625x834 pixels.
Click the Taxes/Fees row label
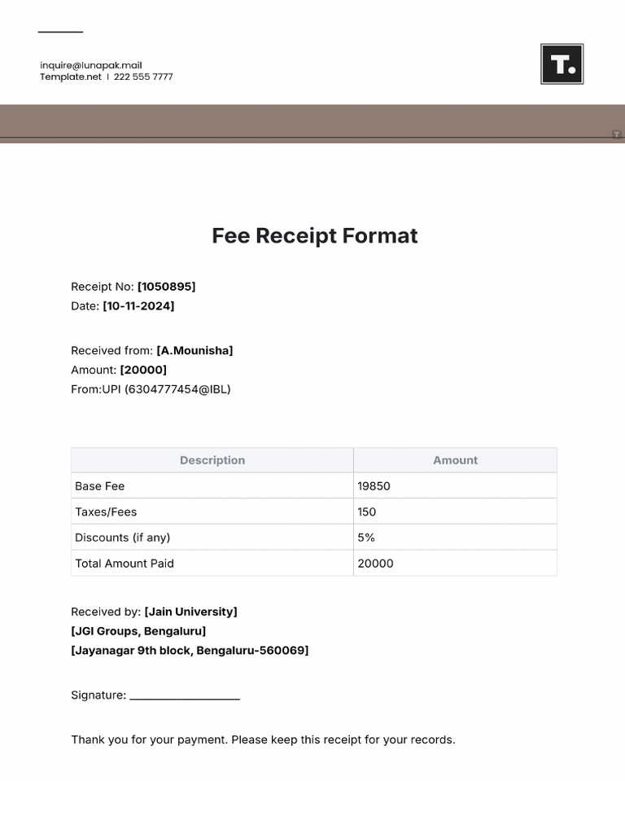[x=106, y=511]
